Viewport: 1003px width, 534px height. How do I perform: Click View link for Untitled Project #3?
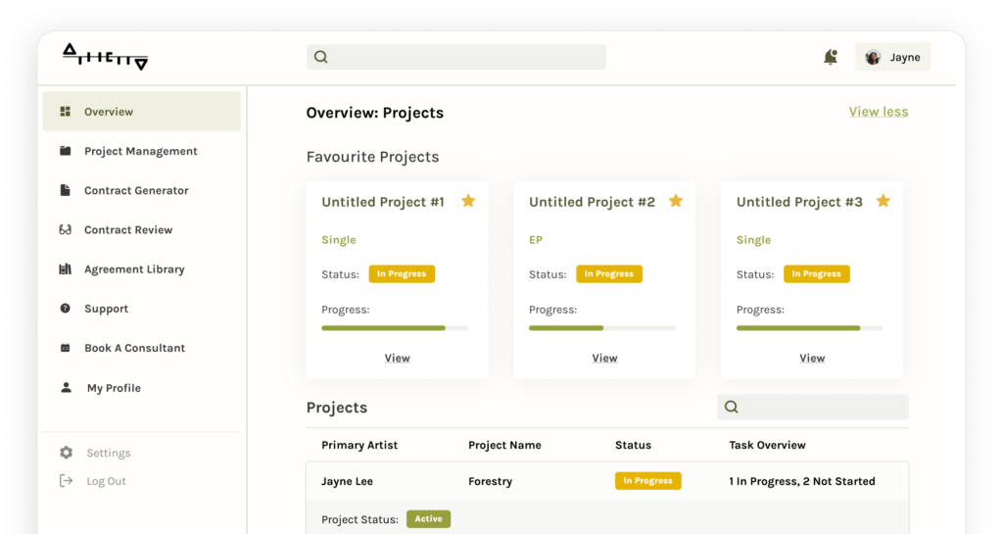point(812,358)
